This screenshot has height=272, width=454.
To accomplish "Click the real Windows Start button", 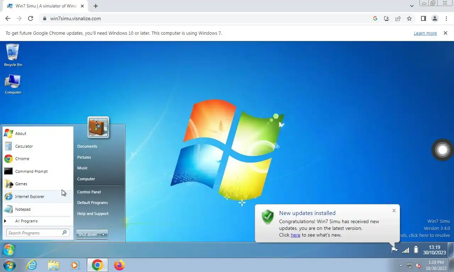I will point(9,265).
